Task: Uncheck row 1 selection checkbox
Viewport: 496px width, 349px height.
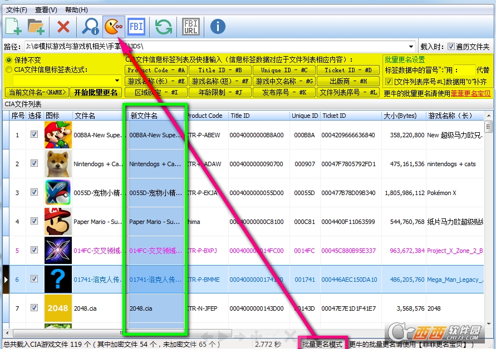Action: [x=34, y=134]
